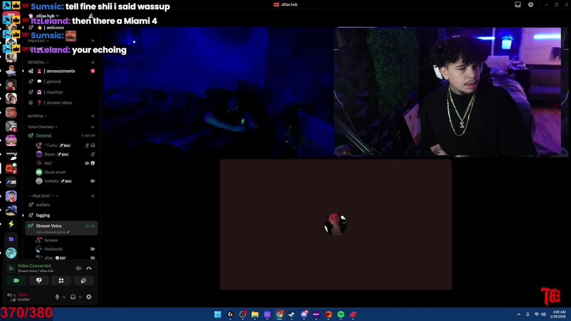Viewport: 571px width, 321px height.
Task: Open the activities launcher button
Action: 61,280
